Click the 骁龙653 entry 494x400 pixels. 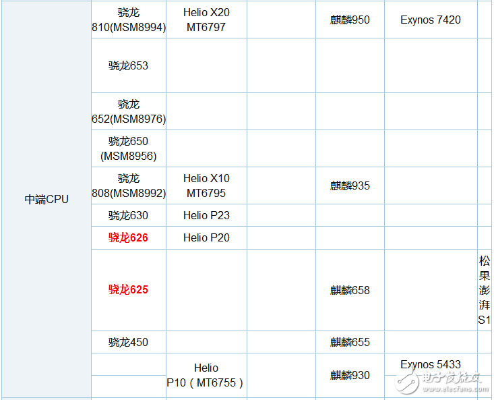[x=128, y=65]
